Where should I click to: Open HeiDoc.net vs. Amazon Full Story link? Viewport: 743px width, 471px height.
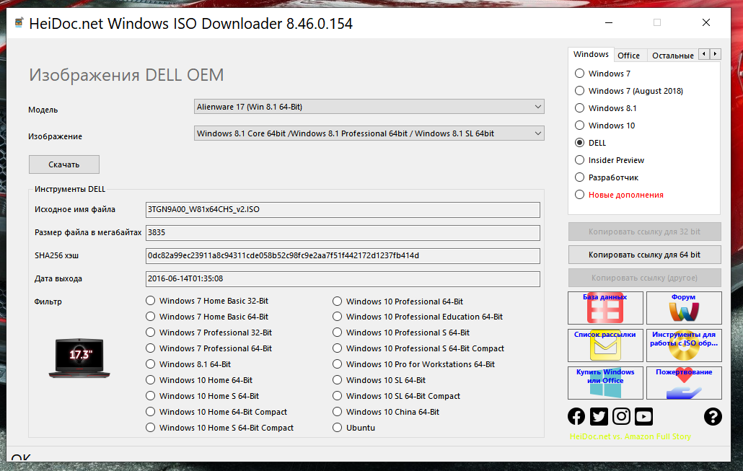[x=630, y=436]
